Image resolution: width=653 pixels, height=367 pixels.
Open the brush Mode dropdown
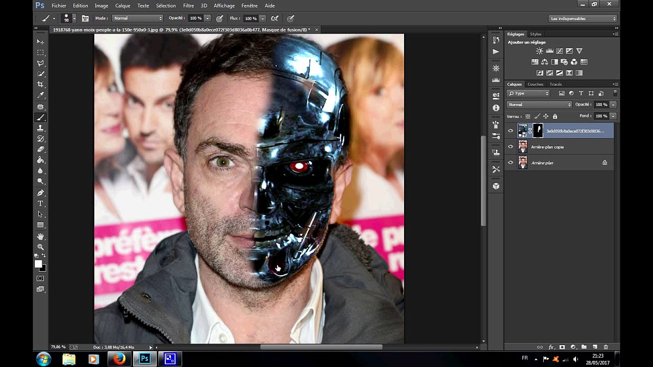(x=137, y=18)
